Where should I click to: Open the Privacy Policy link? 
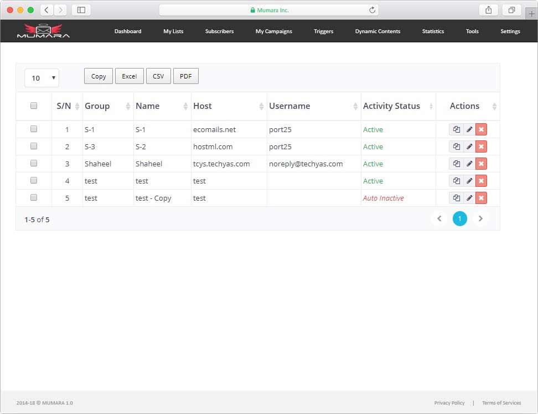point(449,402)
